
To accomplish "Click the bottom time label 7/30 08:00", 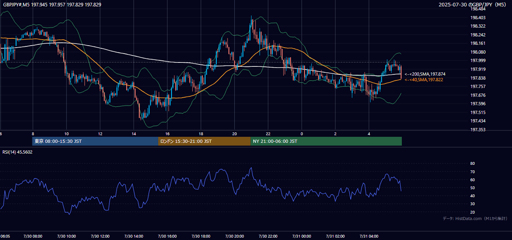I will (33, 236).
